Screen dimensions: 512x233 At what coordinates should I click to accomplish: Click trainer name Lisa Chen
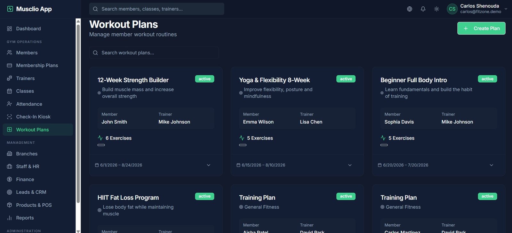click(311, 122)
